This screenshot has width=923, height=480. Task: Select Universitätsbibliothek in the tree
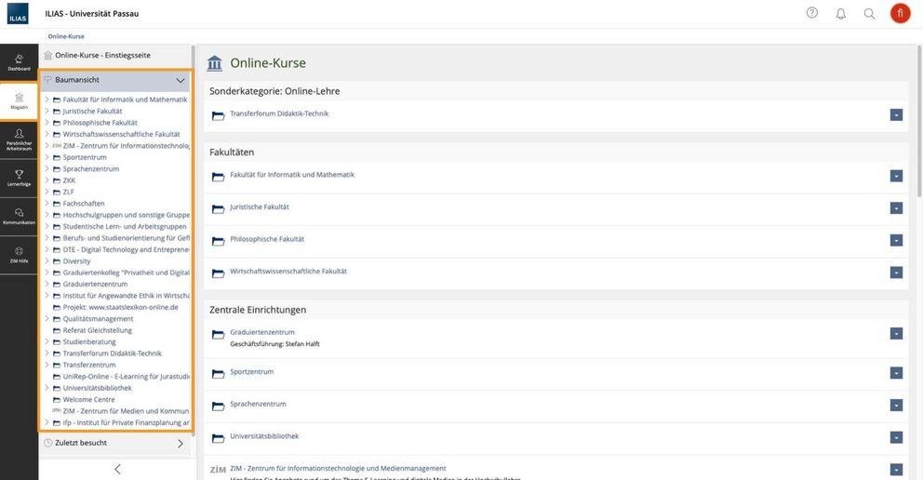[x=97, y=388]
